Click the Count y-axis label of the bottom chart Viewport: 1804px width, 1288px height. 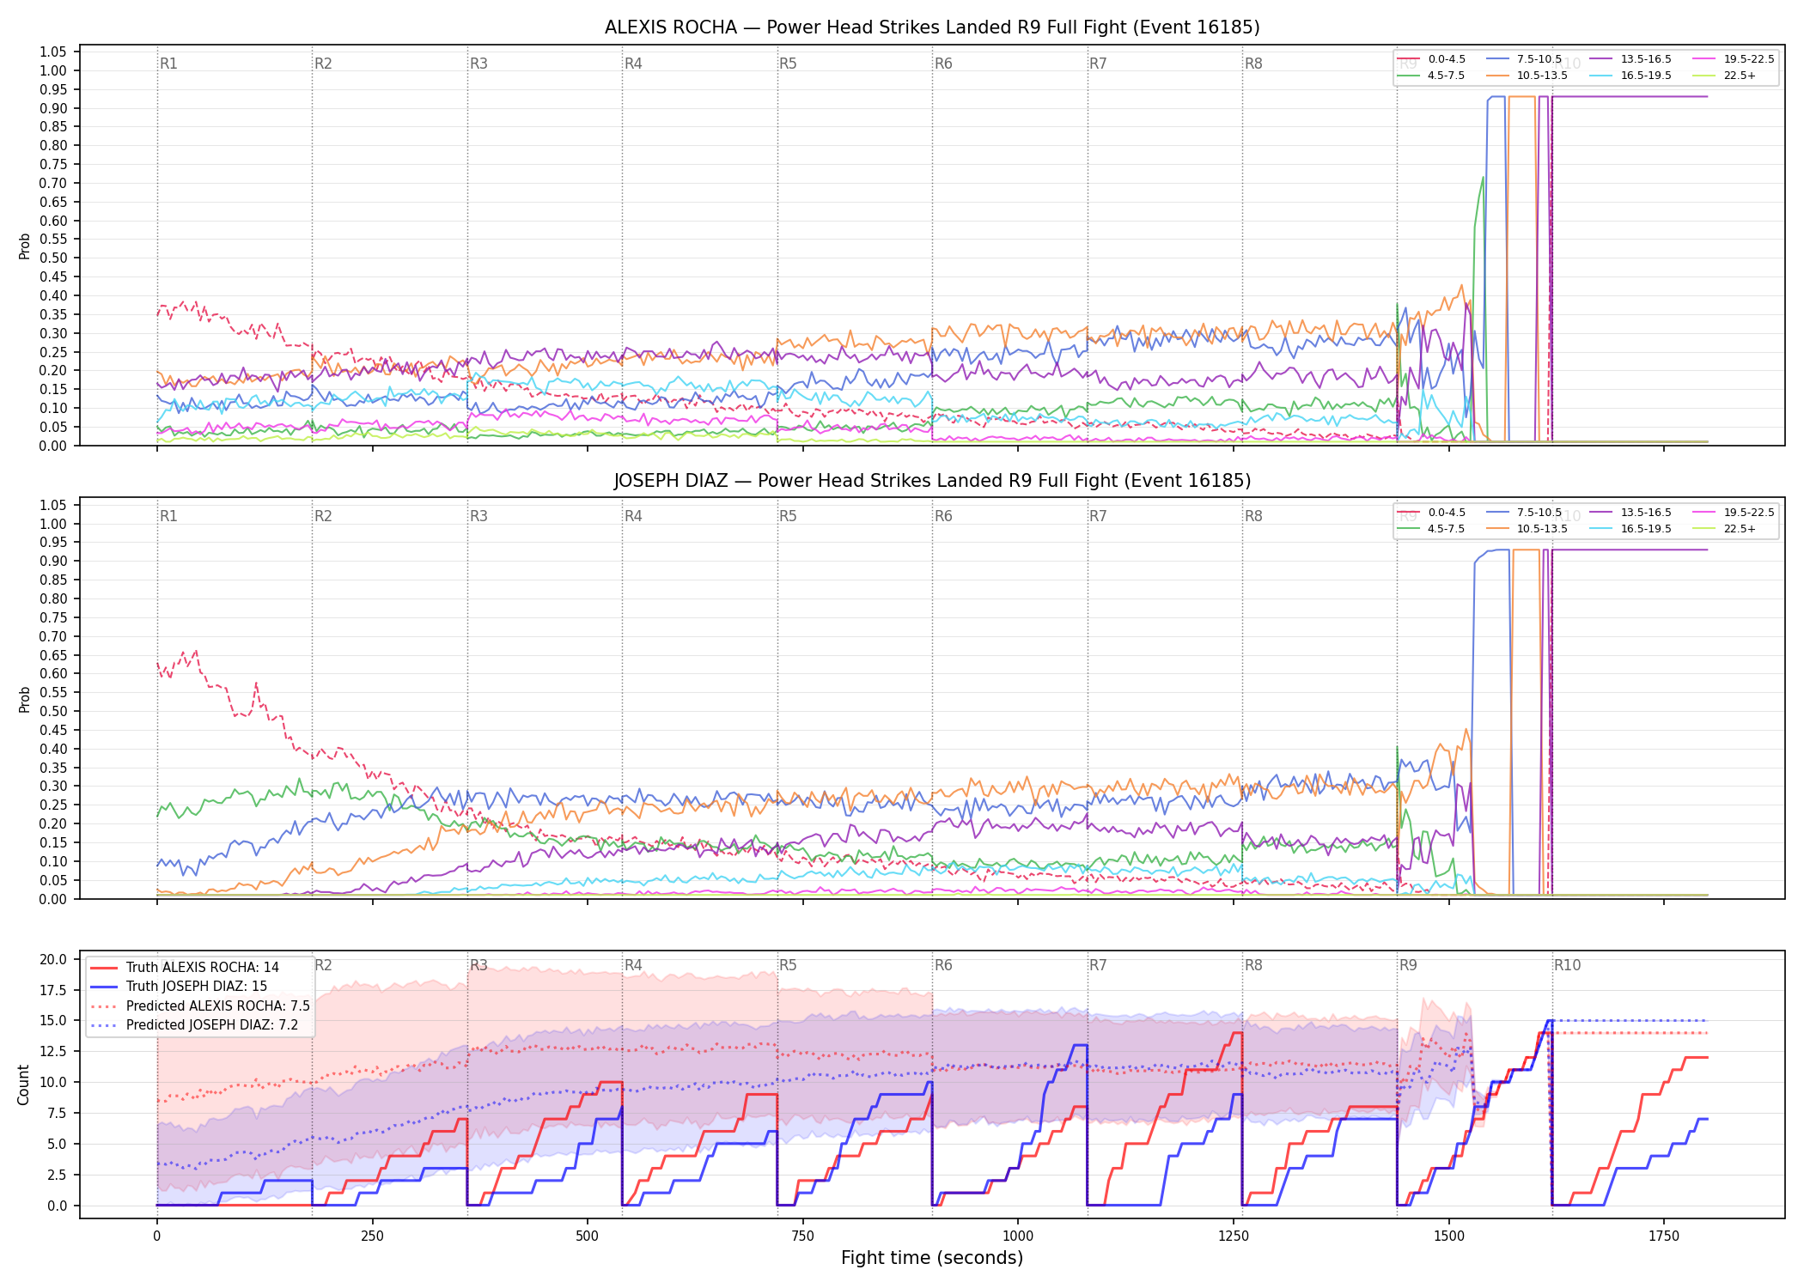point(23,1084)
